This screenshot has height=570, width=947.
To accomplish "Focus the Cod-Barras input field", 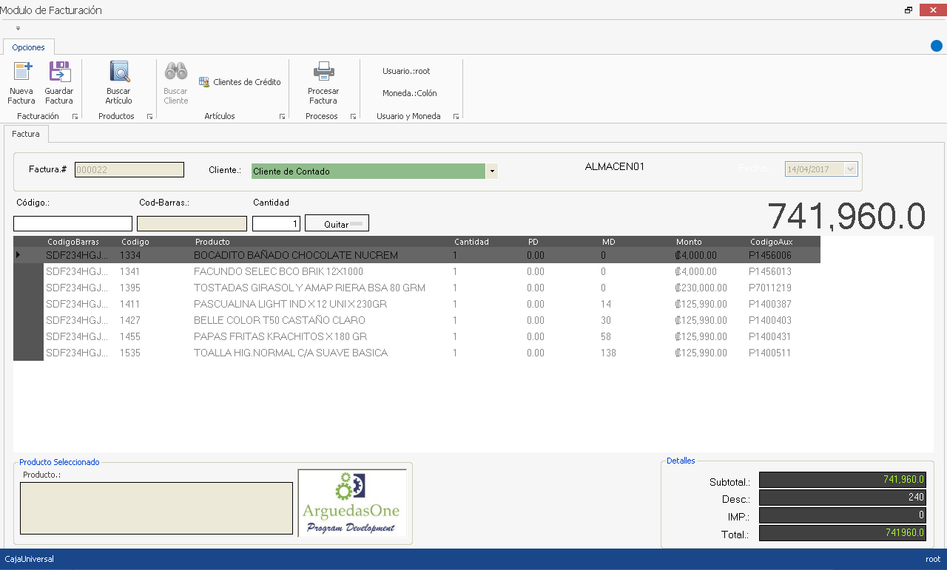I will [192, 223].
